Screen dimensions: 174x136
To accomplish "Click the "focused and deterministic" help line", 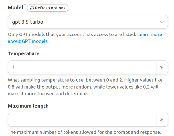I will [51, 94].
